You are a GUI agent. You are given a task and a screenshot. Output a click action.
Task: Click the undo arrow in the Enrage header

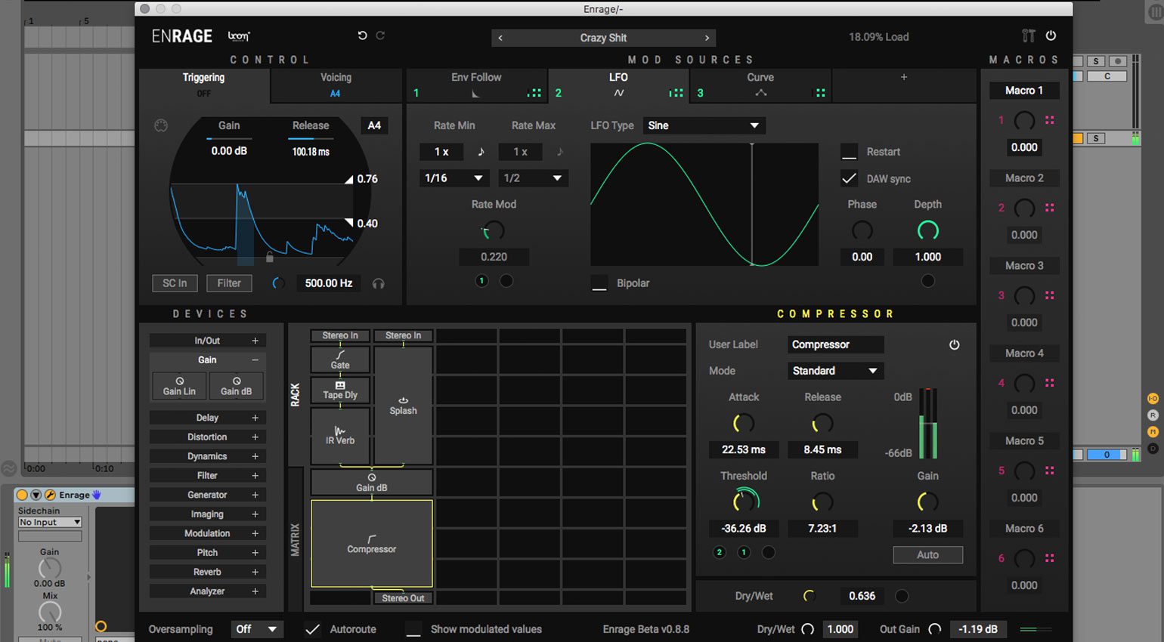click(362, 35)
